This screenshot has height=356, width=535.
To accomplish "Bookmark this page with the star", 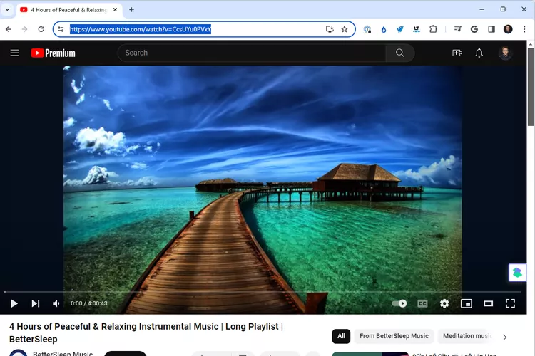I will tap(345, 29).
